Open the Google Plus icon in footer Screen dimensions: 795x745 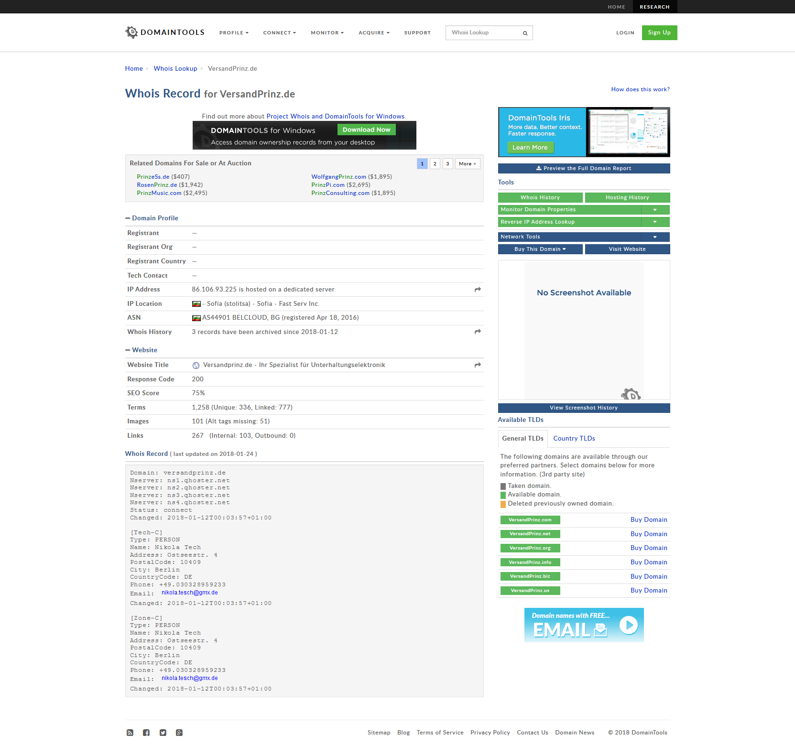coord(179,733)
